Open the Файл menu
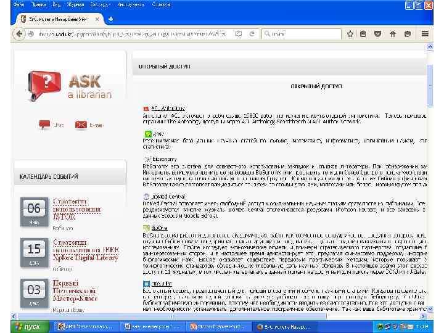 point(18,4)
